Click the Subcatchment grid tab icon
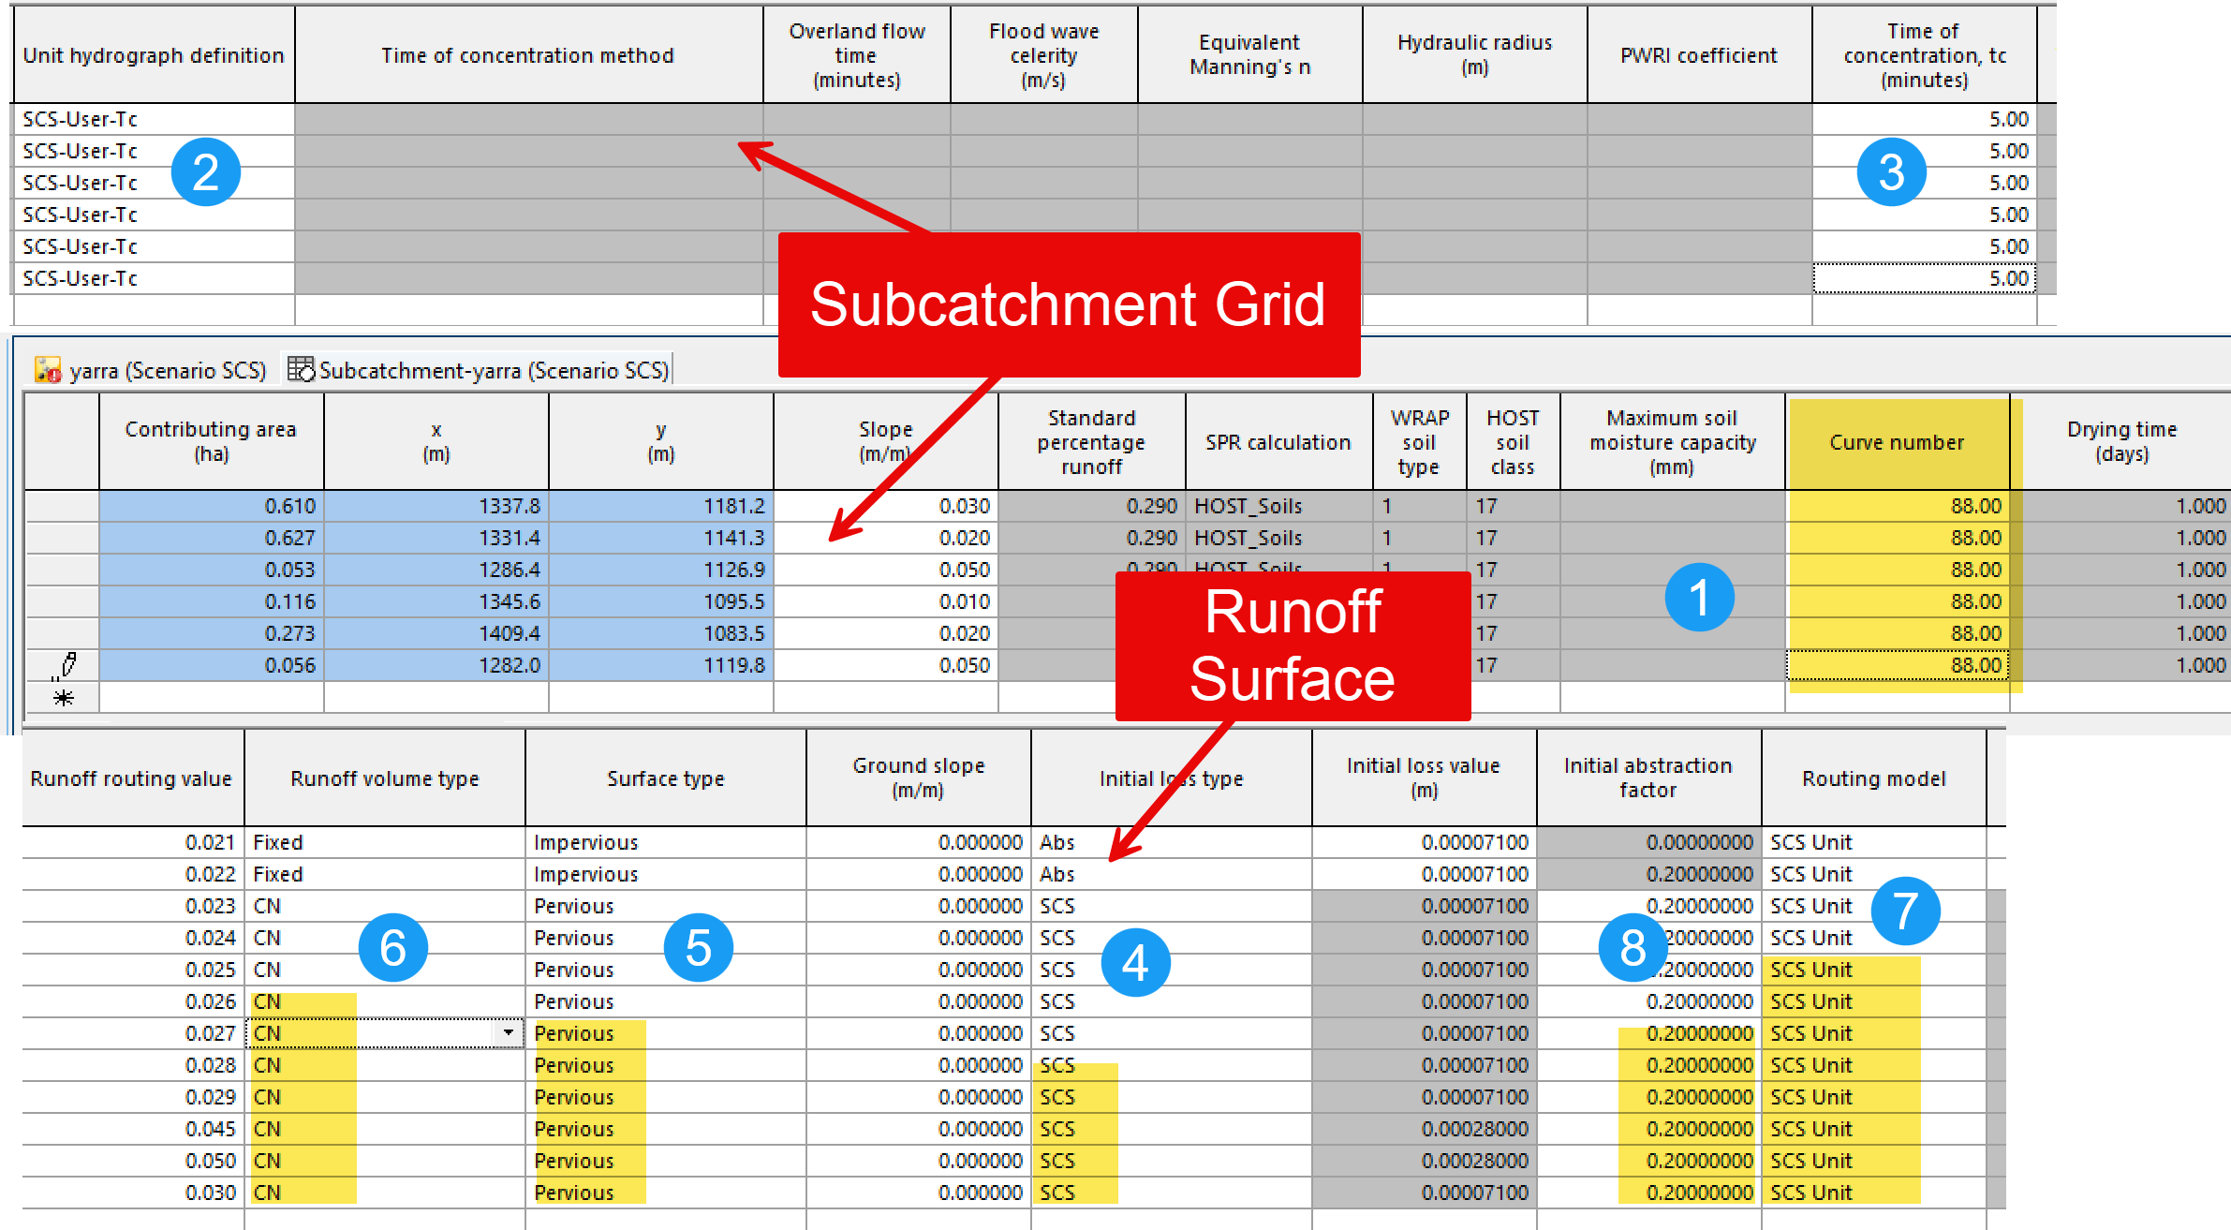 [x=301, y=369]
